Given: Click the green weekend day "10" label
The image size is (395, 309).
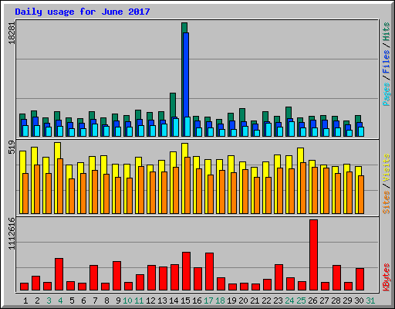Looking at the screenshot, I should pyautogui.click(x=127, y=301).
